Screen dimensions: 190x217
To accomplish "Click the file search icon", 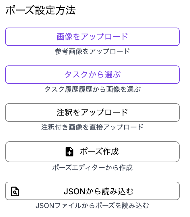I will tap(15, 191).
